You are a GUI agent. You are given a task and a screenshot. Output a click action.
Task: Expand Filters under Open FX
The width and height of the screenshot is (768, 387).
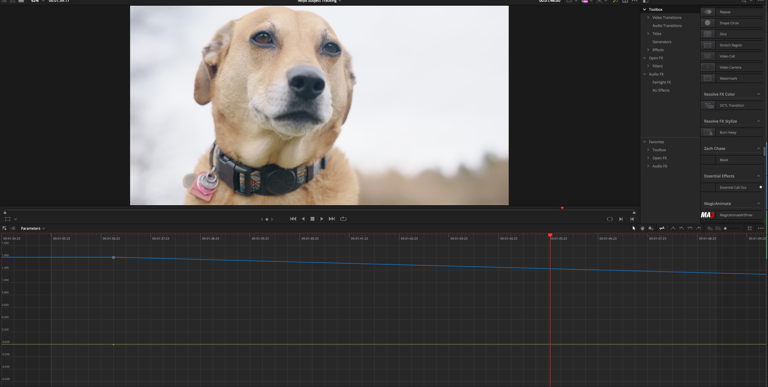[x=648, y=66]
